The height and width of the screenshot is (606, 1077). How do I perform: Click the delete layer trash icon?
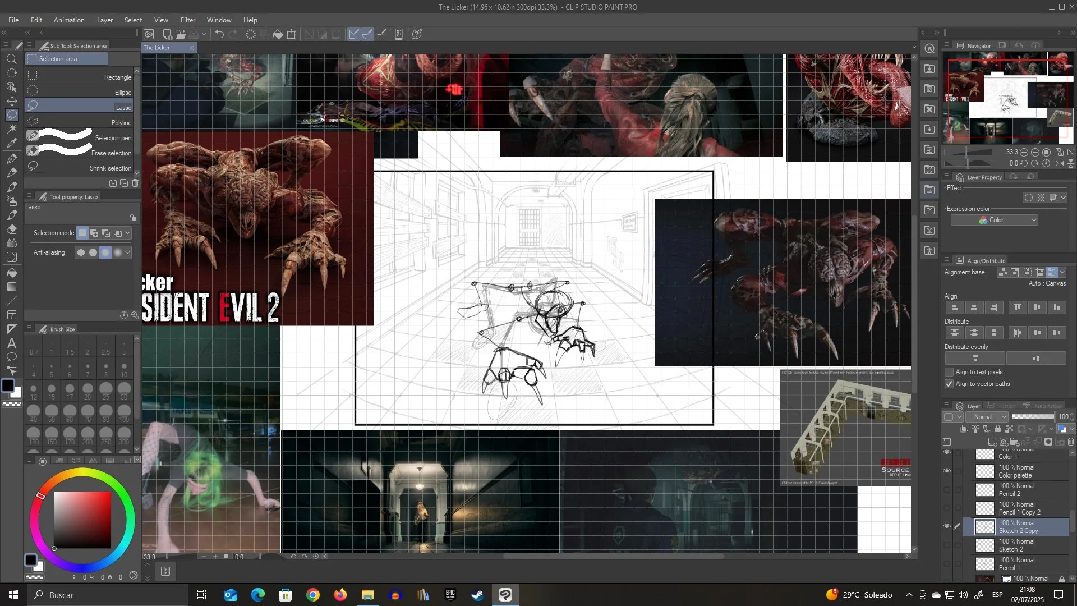(x=1070, y=442)
